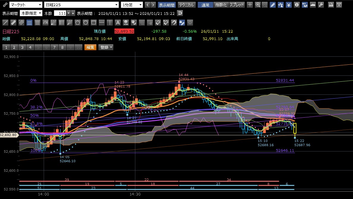Open the 登録 dropdown menu
Screen dimensions: 353x199
(x=106, y=47)
